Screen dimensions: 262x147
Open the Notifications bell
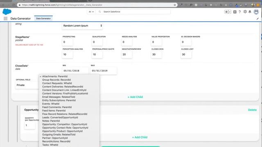[250, 12]
